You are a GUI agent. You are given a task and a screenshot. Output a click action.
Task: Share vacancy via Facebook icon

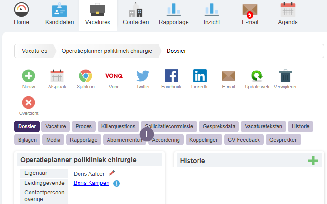(x=171, y=76)
